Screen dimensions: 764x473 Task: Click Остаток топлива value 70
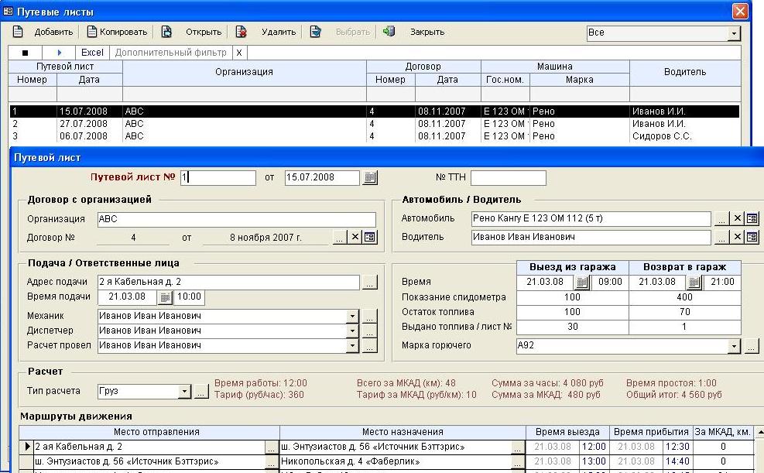pyautogui.click(x=684, y=312)
